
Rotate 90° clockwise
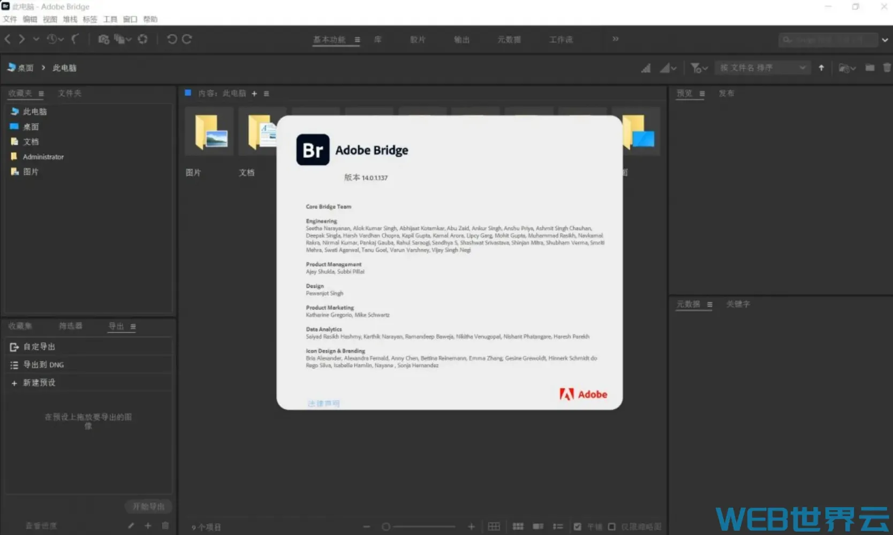coord(187,39)
